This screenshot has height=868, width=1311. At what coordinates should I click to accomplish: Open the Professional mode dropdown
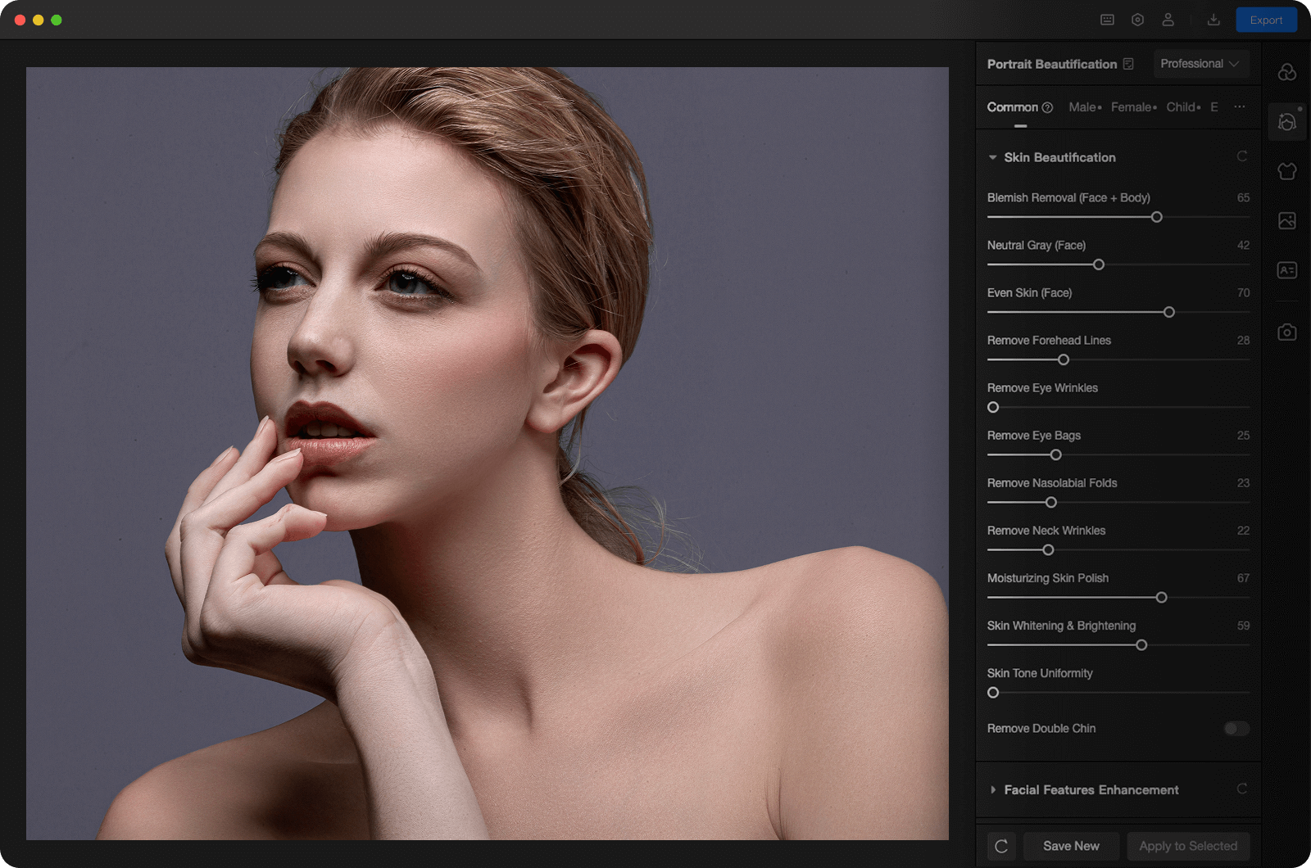point(1200,64)
